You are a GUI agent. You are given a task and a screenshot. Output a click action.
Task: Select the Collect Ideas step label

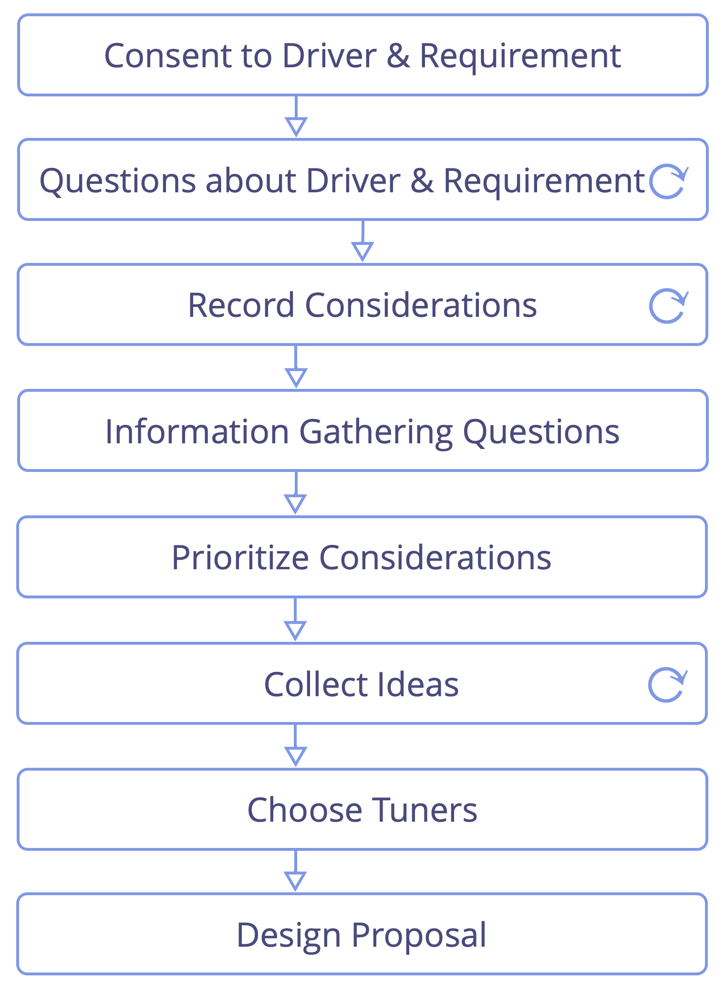tap(362, 684)
